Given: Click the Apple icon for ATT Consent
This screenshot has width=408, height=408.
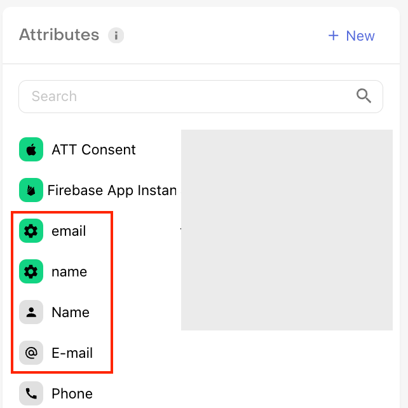Looking at the screenshot, I should (31, 149).
